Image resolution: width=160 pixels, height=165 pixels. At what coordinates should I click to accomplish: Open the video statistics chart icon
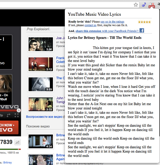[x=17, y=142]
